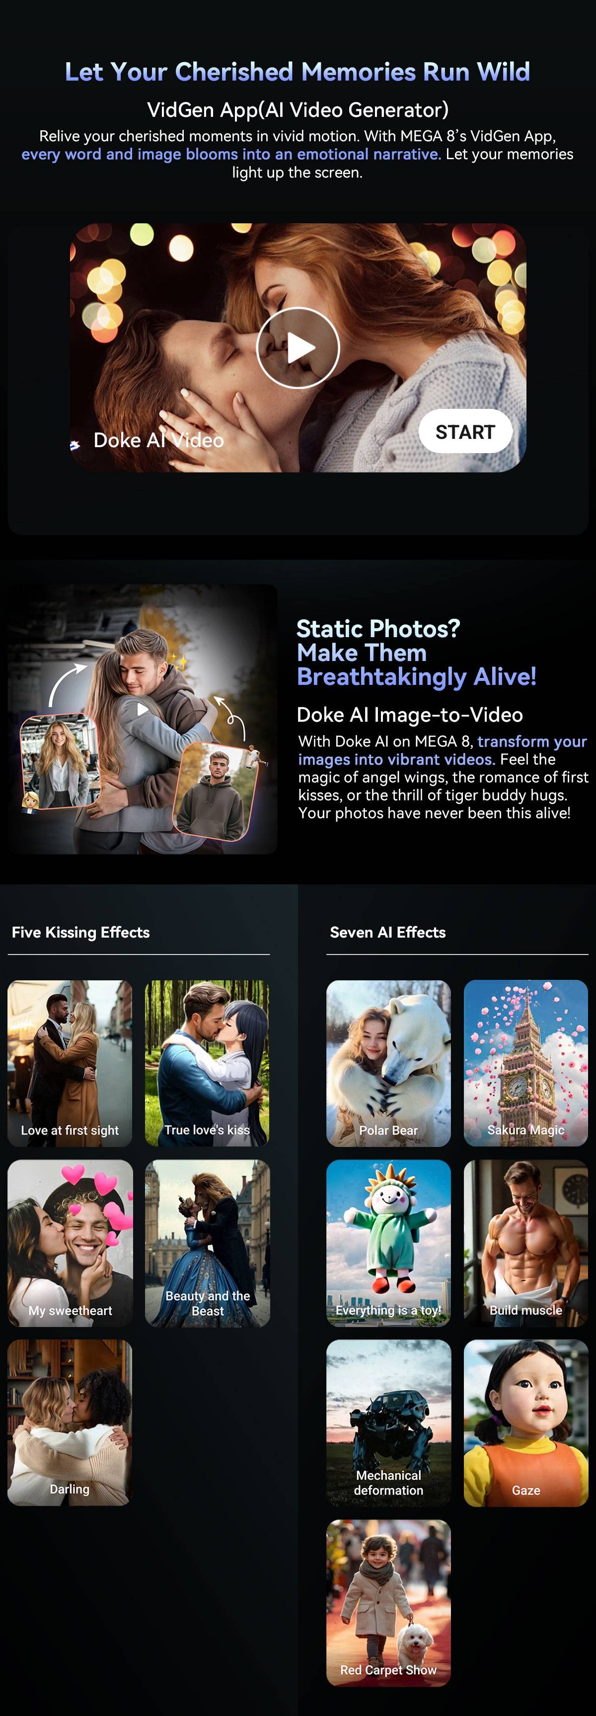
Task: Pick the Build muscle effect
Action: [x=526, y=1243]
